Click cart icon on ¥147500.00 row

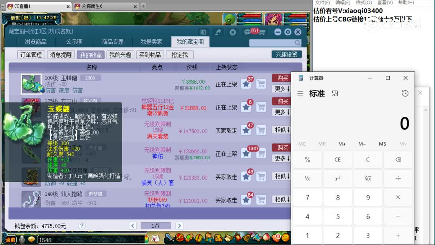pos(261,130)
